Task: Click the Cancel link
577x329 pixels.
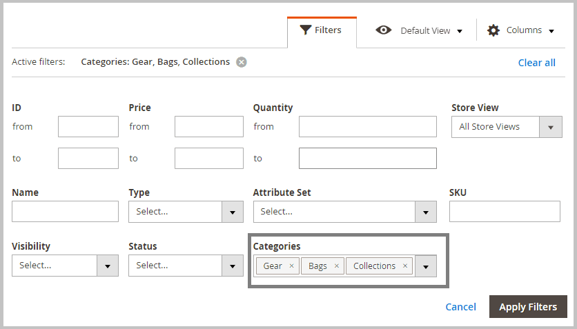Action: point(460,307)
